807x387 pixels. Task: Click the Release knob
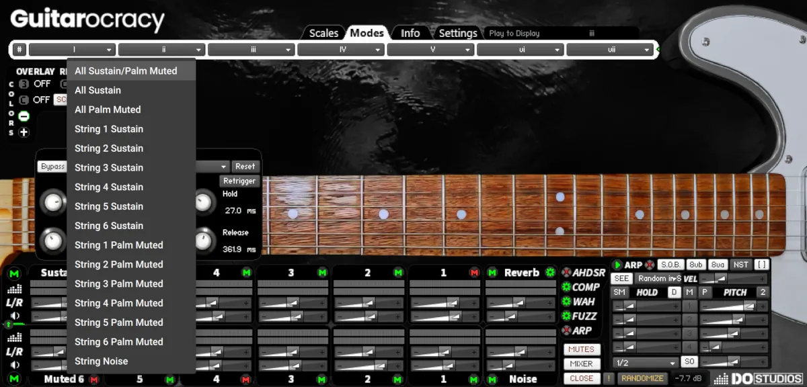[204, 240]
